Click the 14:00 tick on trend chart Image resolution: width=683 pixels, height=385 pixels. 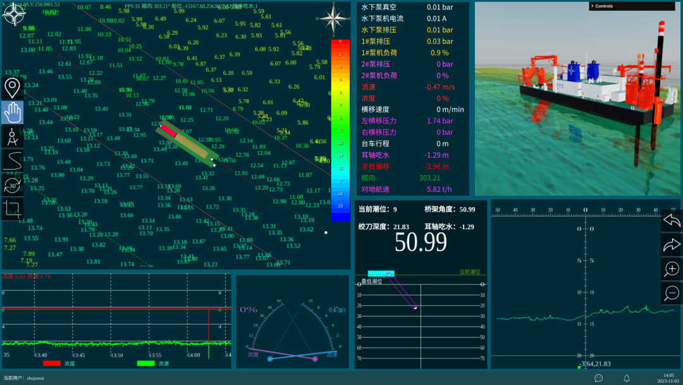click(194, 355)
